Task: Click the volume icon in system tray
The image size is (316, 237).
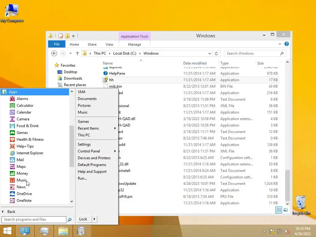Action: click(287, 231)
